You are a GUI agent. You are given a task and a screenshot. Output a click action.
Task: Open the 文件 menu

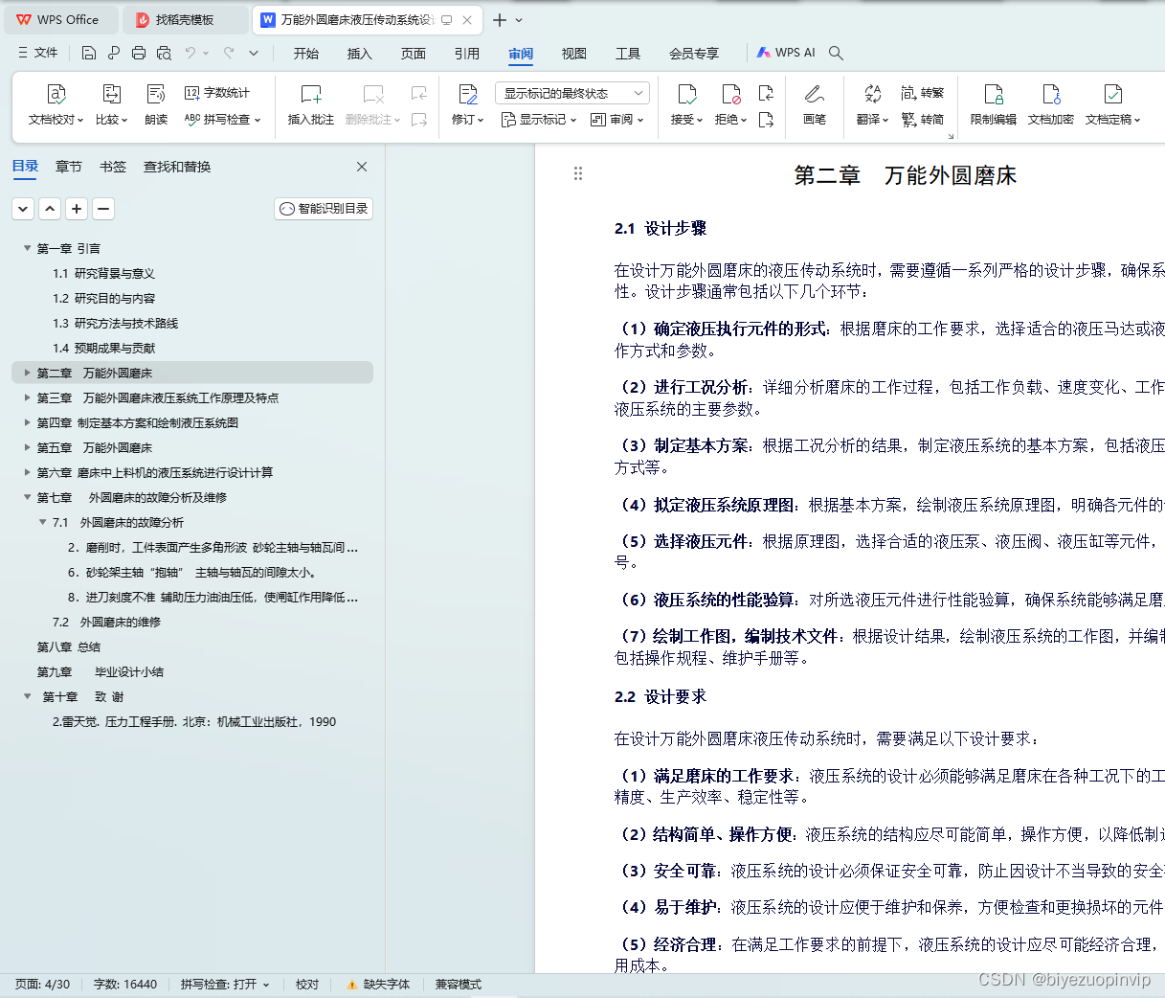pyautogui.click(x=38, y=54)
